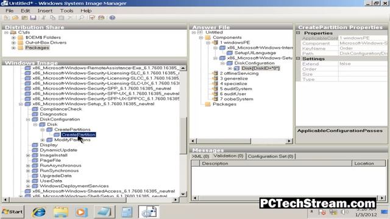The image size is (390, 219).
Task: Select the PageFile component item
Action: pos(50,161)
